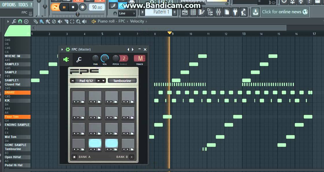Open the FPC plugin wrench settings
The image size is (324, 172).
[79, 60]
